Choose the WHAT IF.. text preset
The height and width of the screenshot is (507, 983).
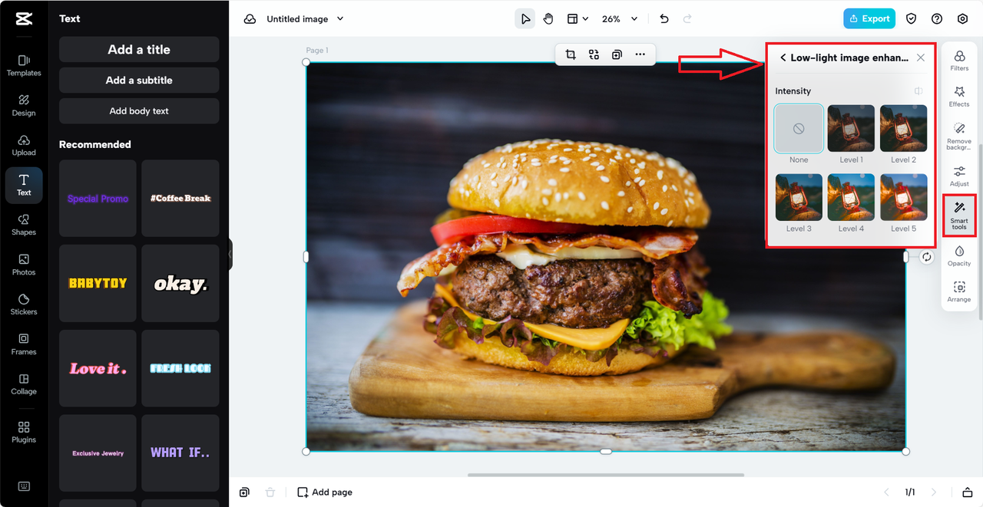(180, 453)
